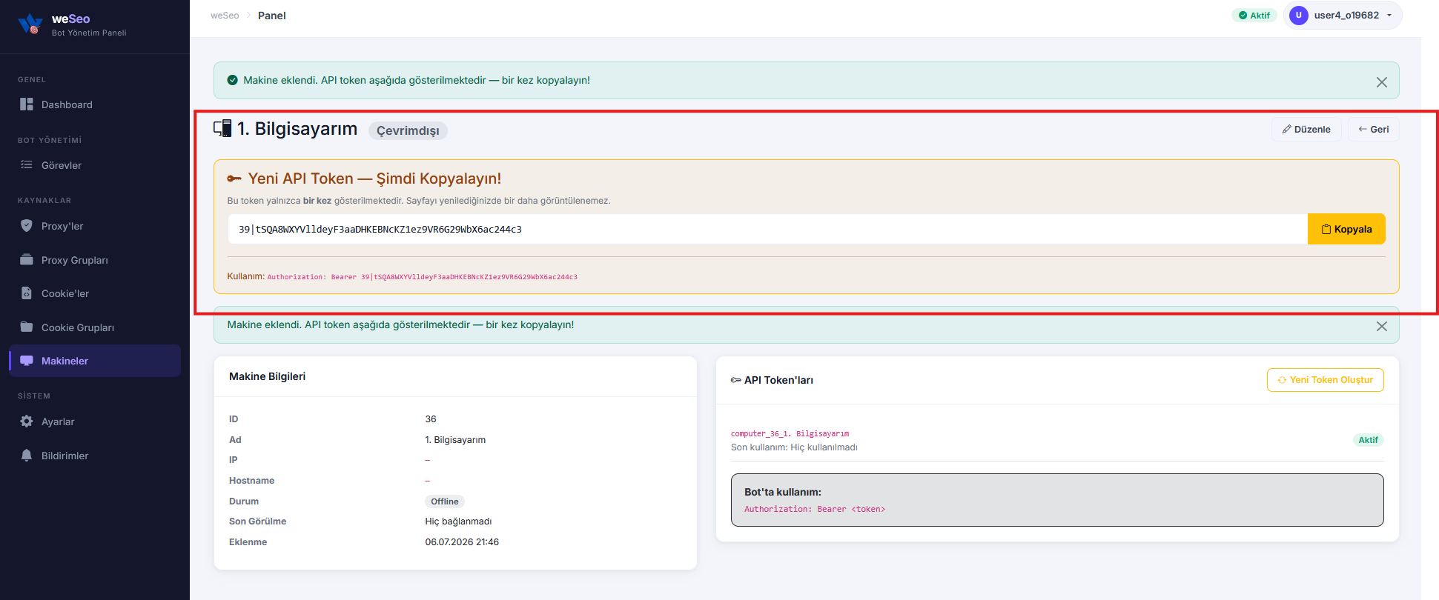
Task: Go back with the Geri button
Action: point(1374,129)
